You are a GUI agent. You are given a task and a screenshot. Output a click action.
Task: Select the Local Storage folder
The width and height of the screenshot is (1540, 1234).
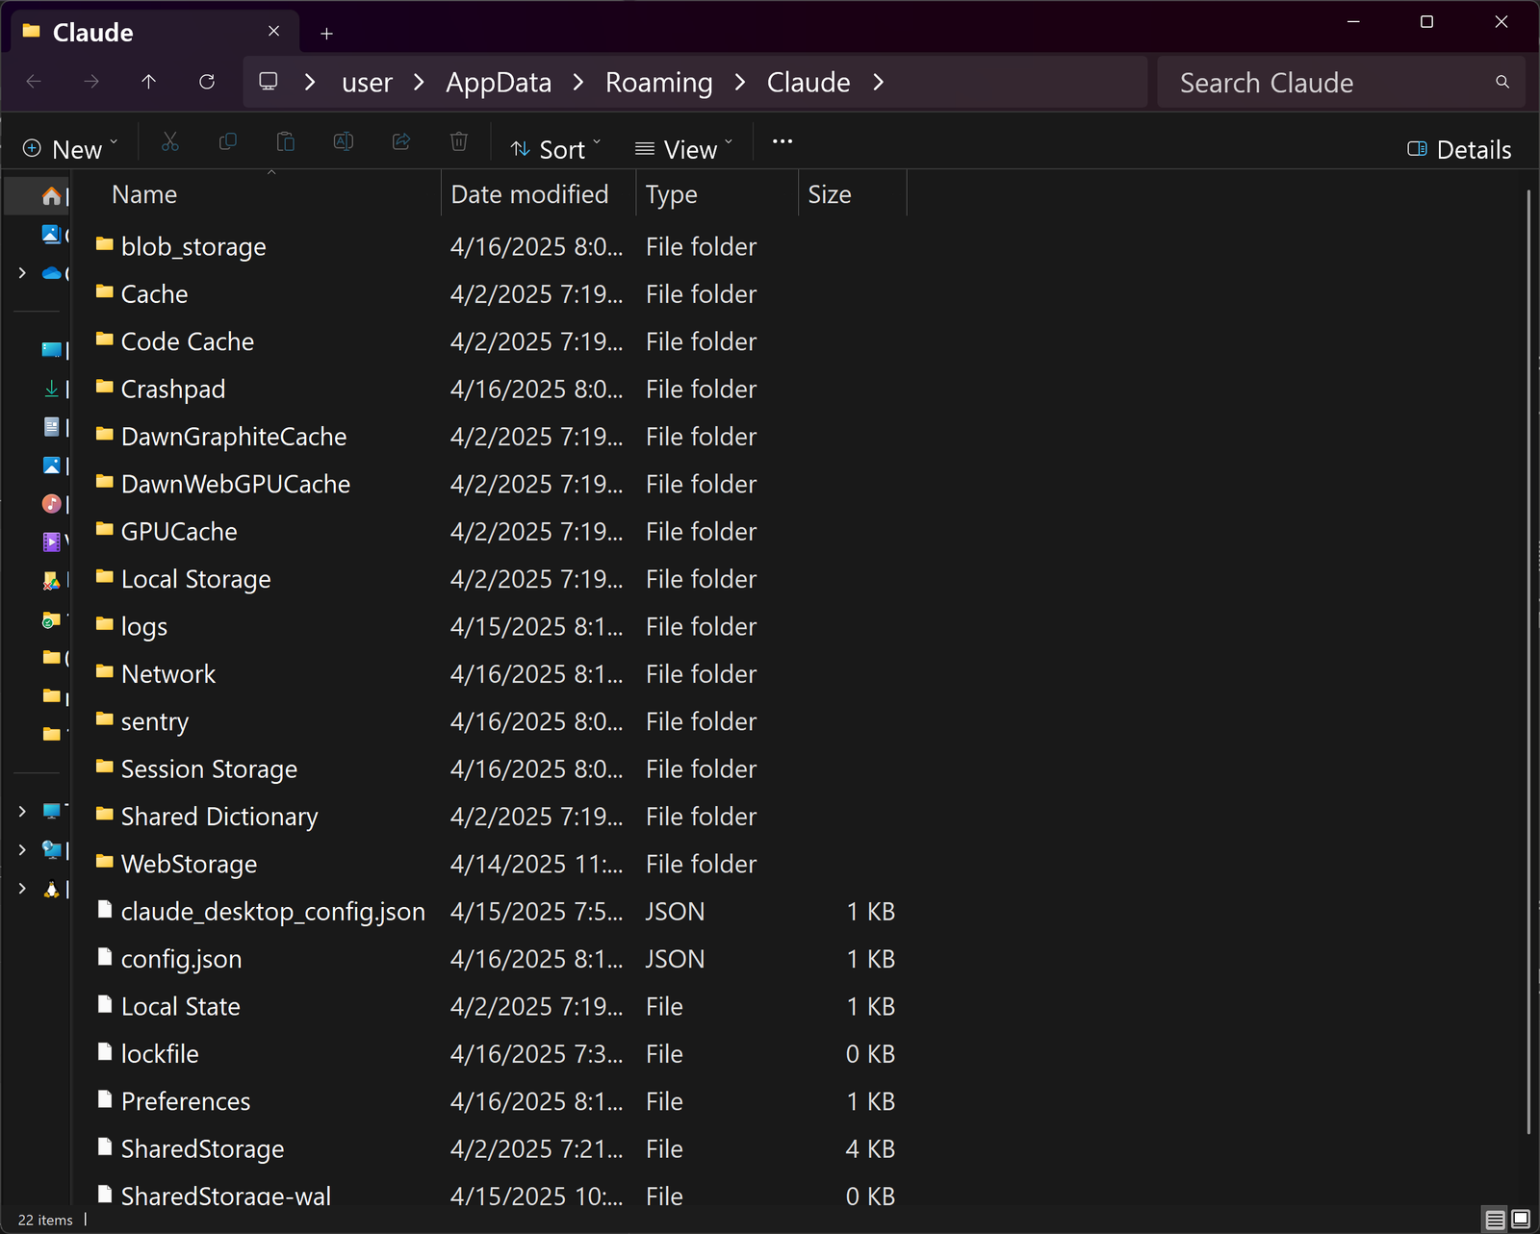tap(196, 579)
